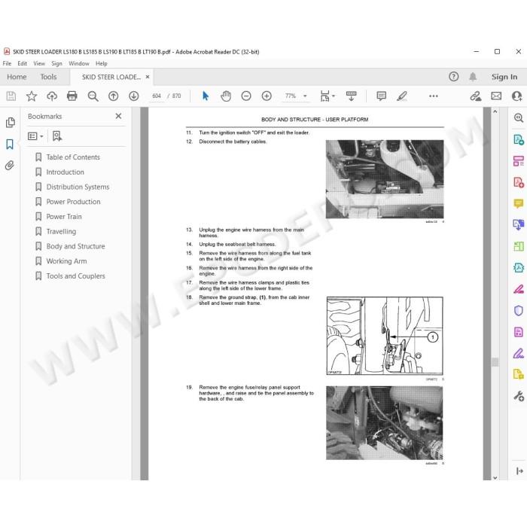Jump to Distribution Systems bookmark
The height and width of the screenshot is (527, 527).
pos(78,187)
